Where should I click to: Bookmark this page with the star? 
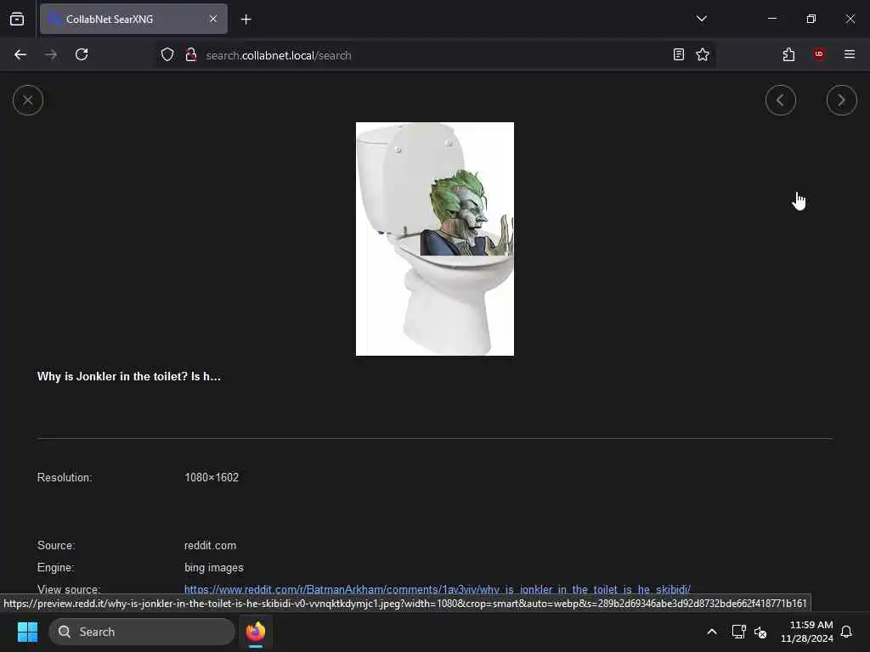[703, 54]
